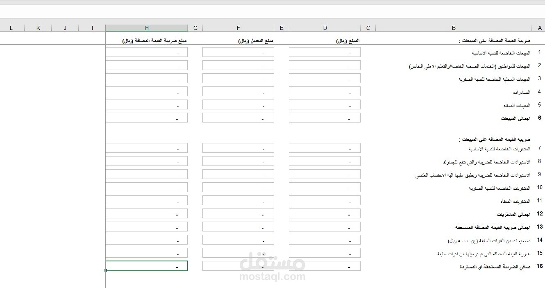This screenshot has width=545, height=288.
Task: Click column H cell for line 8 customs imports
Action: 147,161
